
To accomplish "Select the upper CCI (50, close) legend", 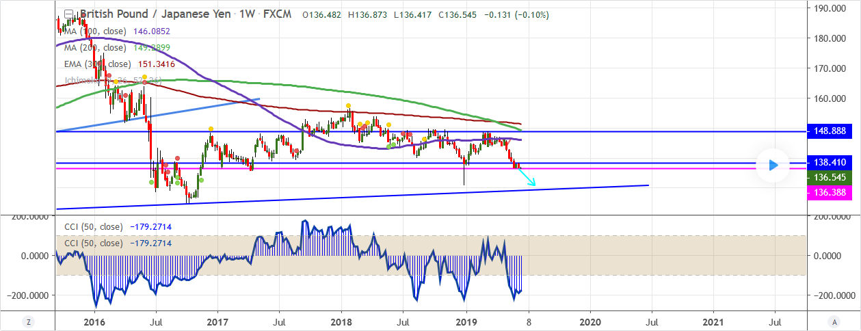I will pyautogui.click(x=94, y=227).
